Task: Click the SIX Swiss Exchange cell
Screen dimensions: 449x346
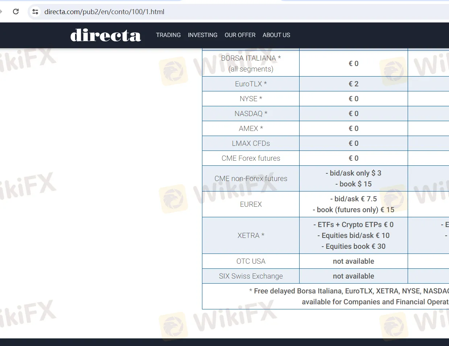Action: click(x=251, y=276)
